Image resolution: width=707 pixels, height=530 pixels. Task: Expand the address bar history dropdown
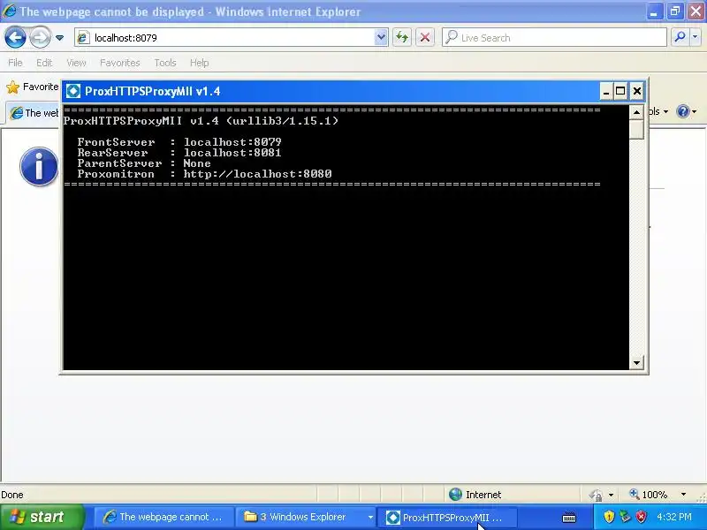click(x=381, y=37)
